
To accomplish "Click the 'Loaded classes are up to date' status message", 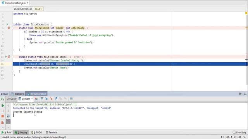I will click(34, 137).
